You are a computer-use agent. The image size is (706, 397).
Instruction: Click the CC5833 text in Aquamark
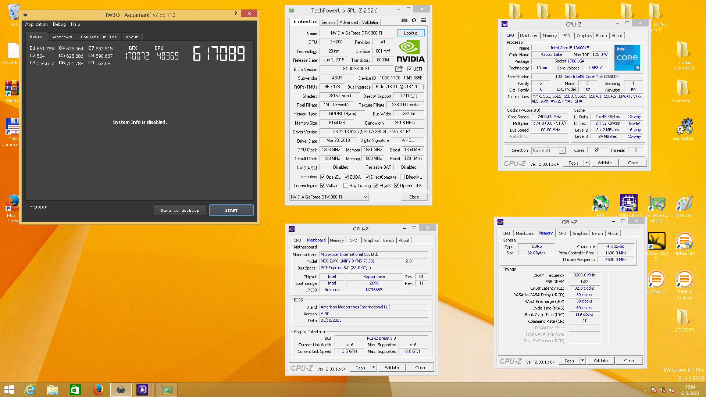coord(38,208)
